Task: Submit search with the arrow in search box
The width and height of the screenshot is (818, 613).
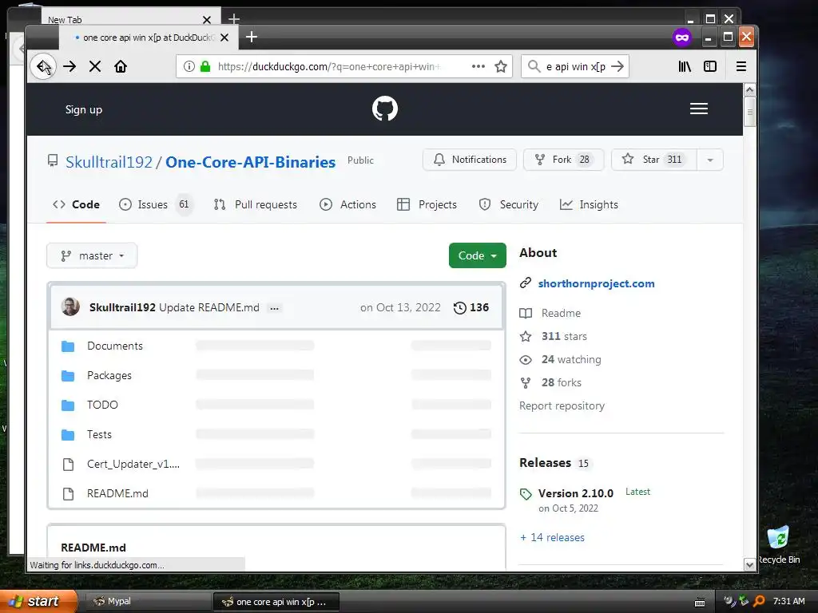Action: (617, 66)
